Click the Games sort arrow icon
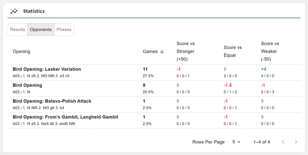The height and width of the screenshot is (155, 308). (x=162, y=52)
